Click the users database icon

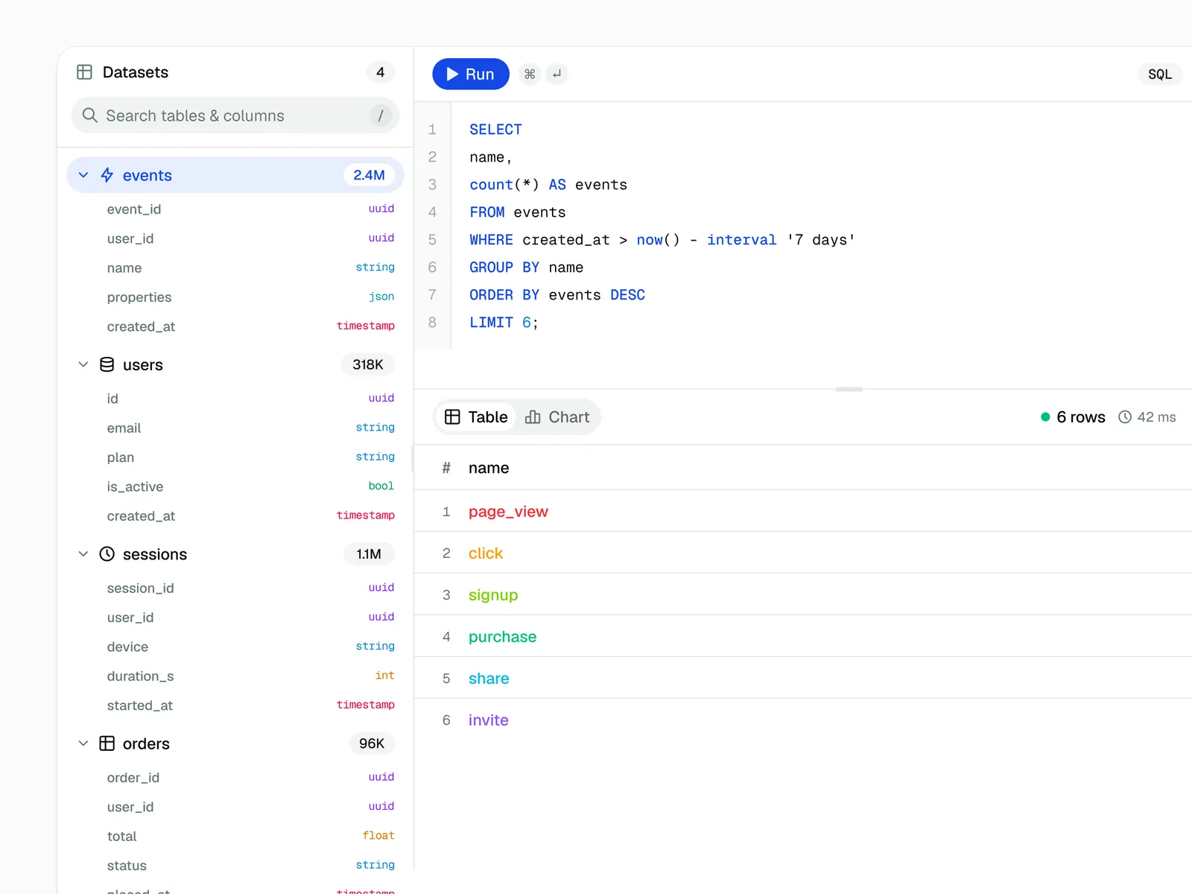107,364
